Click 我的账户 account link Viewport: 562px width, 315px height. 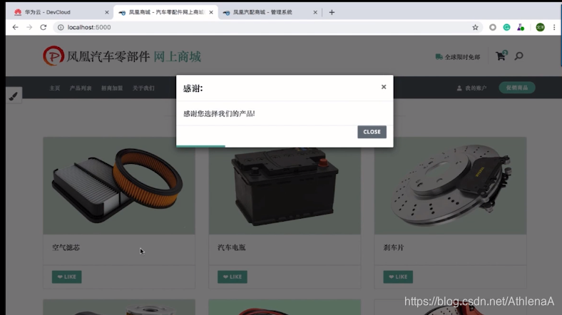pyautogui.click(x=471, y=88)
